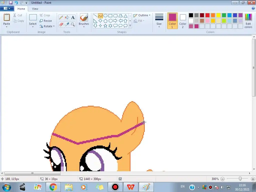This screenshot has width=256, height=192.
Task: Click the vertical scrollbar down arrow
Action: 254,169
